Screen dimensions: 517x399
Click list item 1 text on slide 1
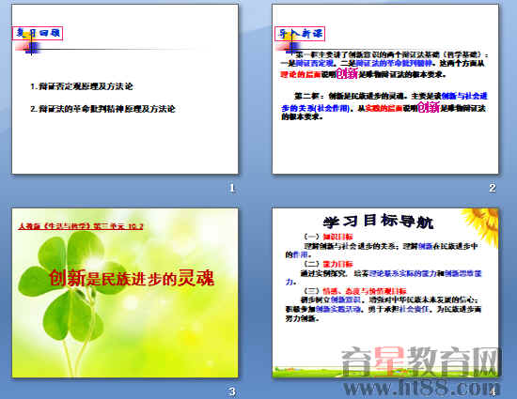[x=82, y=86]
